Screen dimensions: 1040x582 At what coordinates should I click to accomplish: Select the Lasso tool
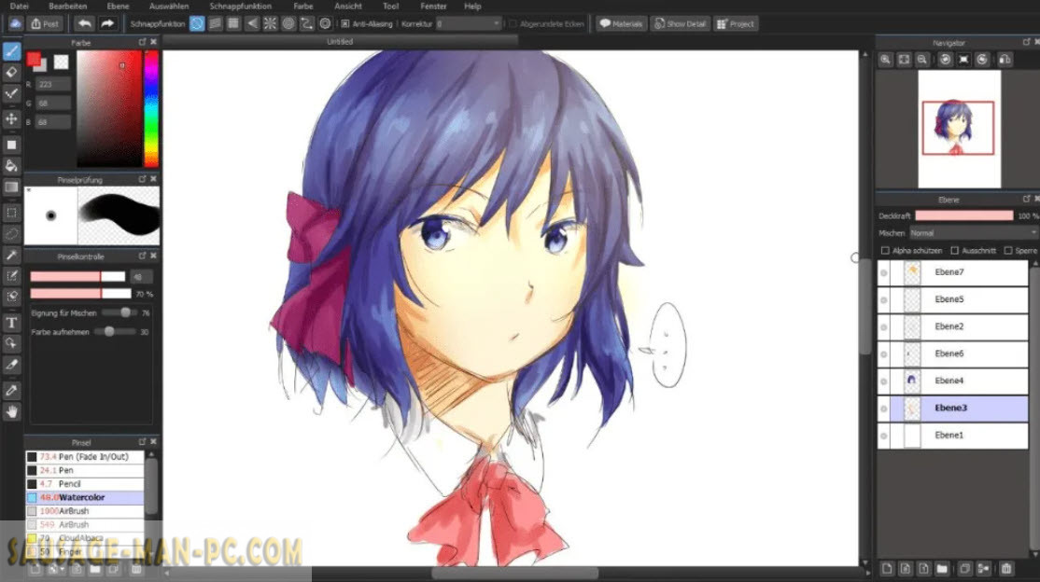(x=11, y=234)
